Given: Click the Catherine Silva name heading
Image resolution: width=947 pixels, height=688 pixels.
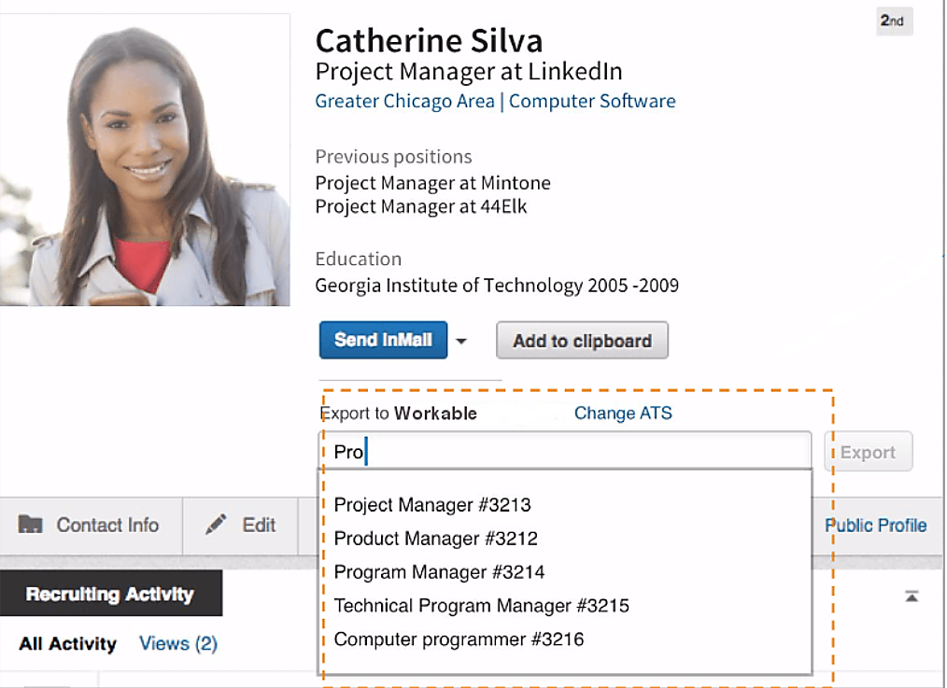Looking at the screenshot, I should tap(429, 41).
